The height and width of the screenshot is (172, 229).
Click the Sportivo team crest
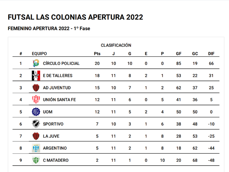tap(36, 124)
